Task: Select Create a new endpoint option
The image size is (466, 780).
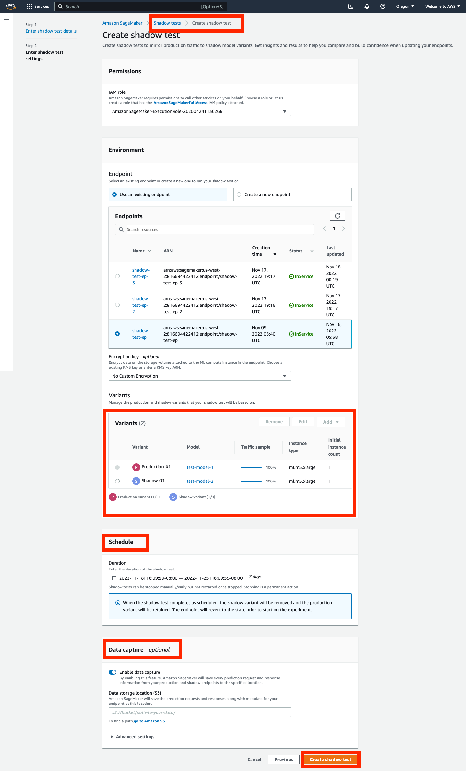Action: pyautogui.click(x=292, y=195)
